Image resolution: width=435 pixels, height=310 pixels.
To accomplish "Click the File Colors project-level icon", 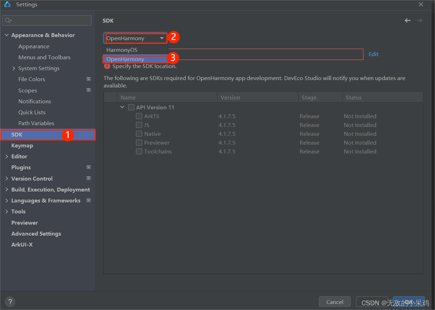I will coord(88,79).
